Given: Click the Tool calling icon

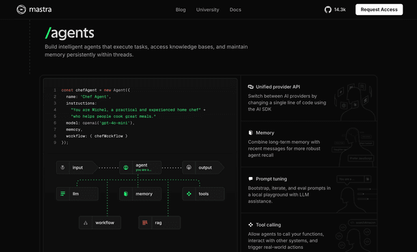Looking at the screenshot, I should pos(250,225).
